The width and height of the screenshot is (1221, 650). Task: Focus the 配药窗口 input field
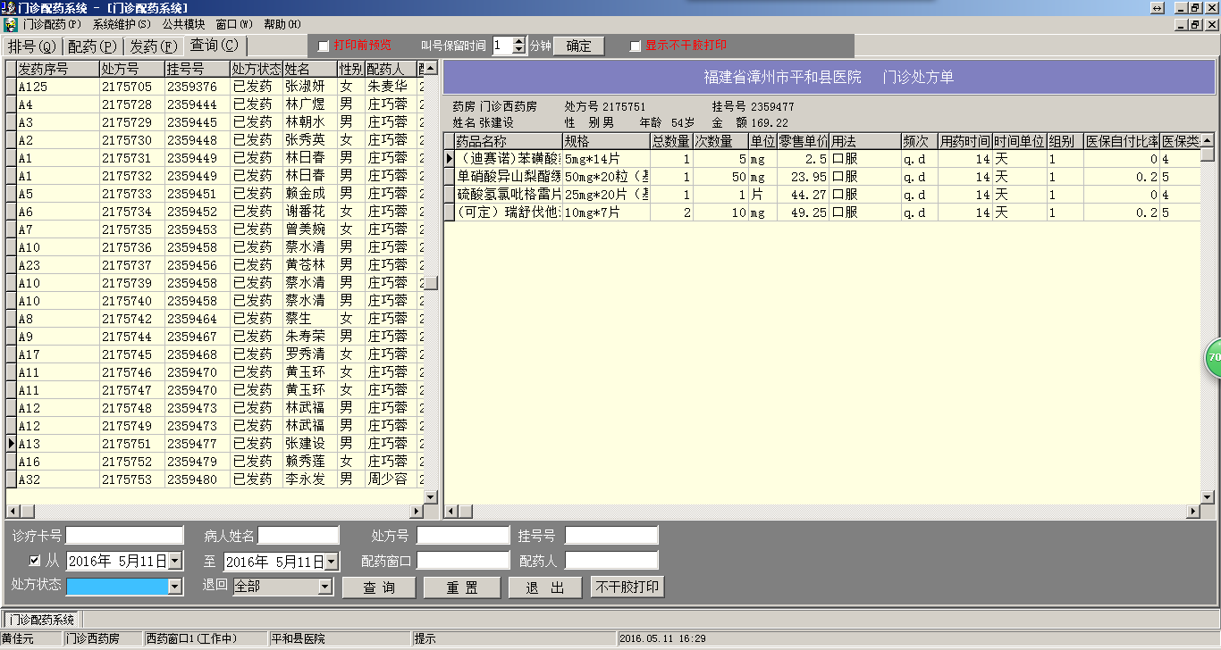point(462,561)
